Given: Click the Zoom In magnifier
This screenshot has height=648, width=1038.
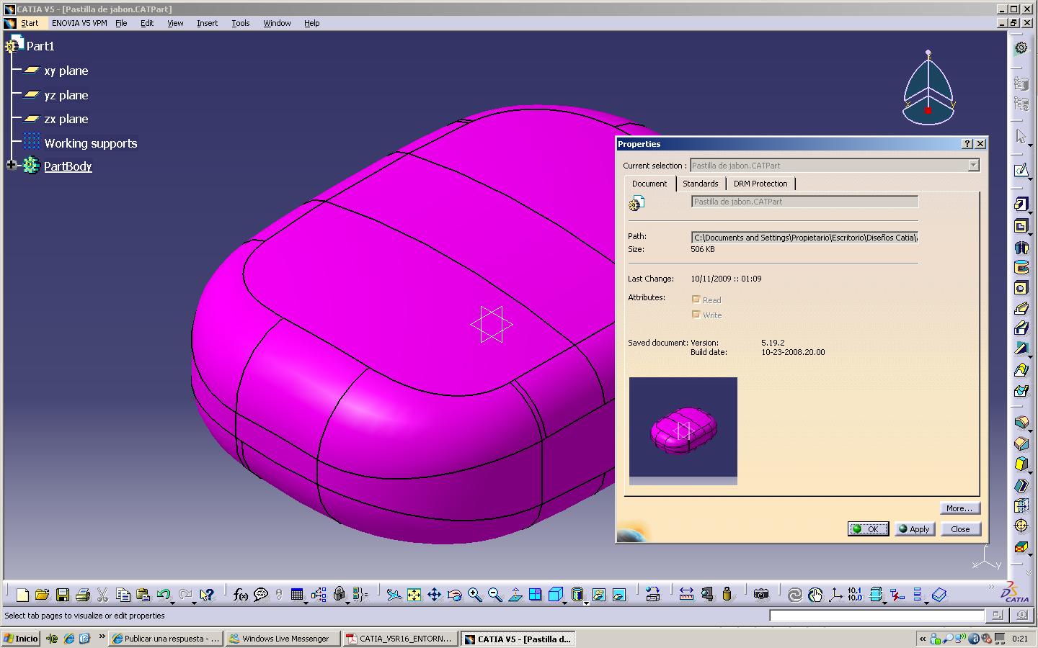Looking at the screenshot, I should 474,595.
